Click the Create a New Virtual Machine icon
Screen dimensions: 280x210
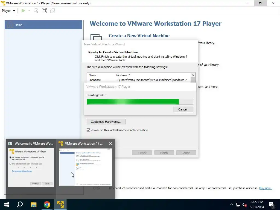coord(96,37)
